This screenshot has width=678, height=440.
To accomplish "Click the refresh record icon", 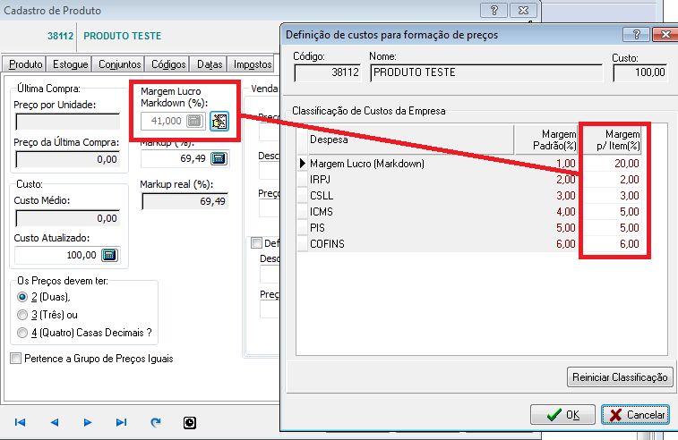I will pyautogui.click(x=156, y=422).
